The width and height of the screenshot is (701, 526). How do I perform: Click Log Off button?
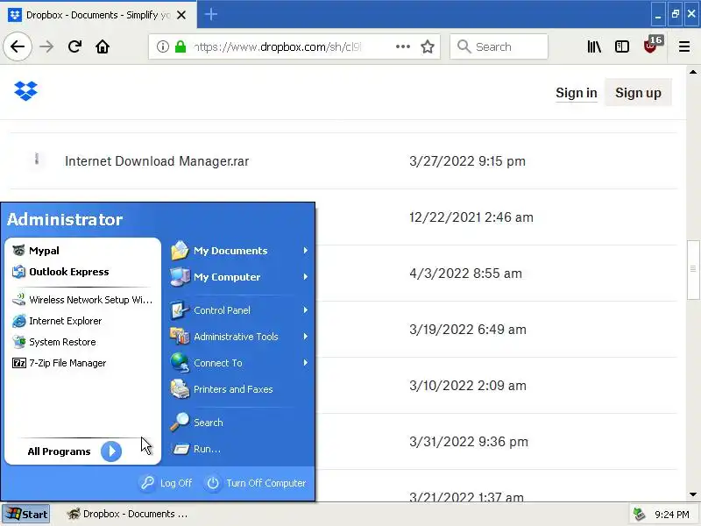tap(166, 483)
